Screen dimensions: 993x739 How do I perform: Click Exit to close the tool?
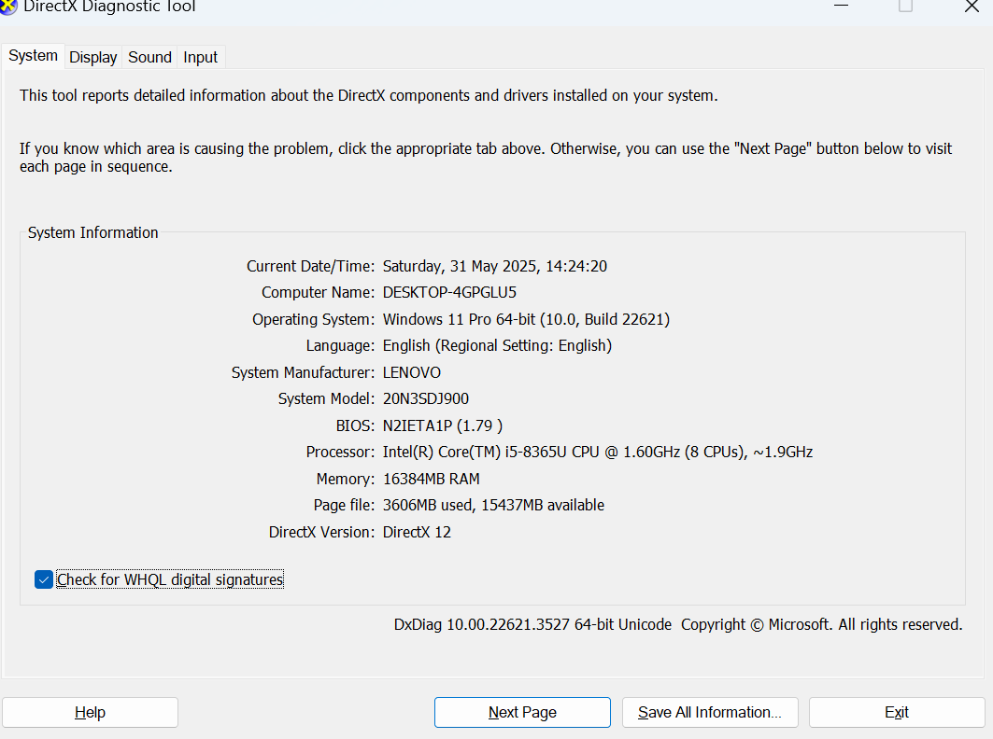pyautogui.click(x=896, y=712)
